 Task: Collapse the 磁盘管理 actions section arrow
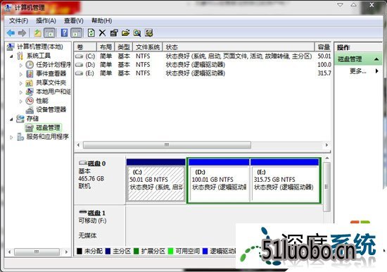tap(376, 59)
